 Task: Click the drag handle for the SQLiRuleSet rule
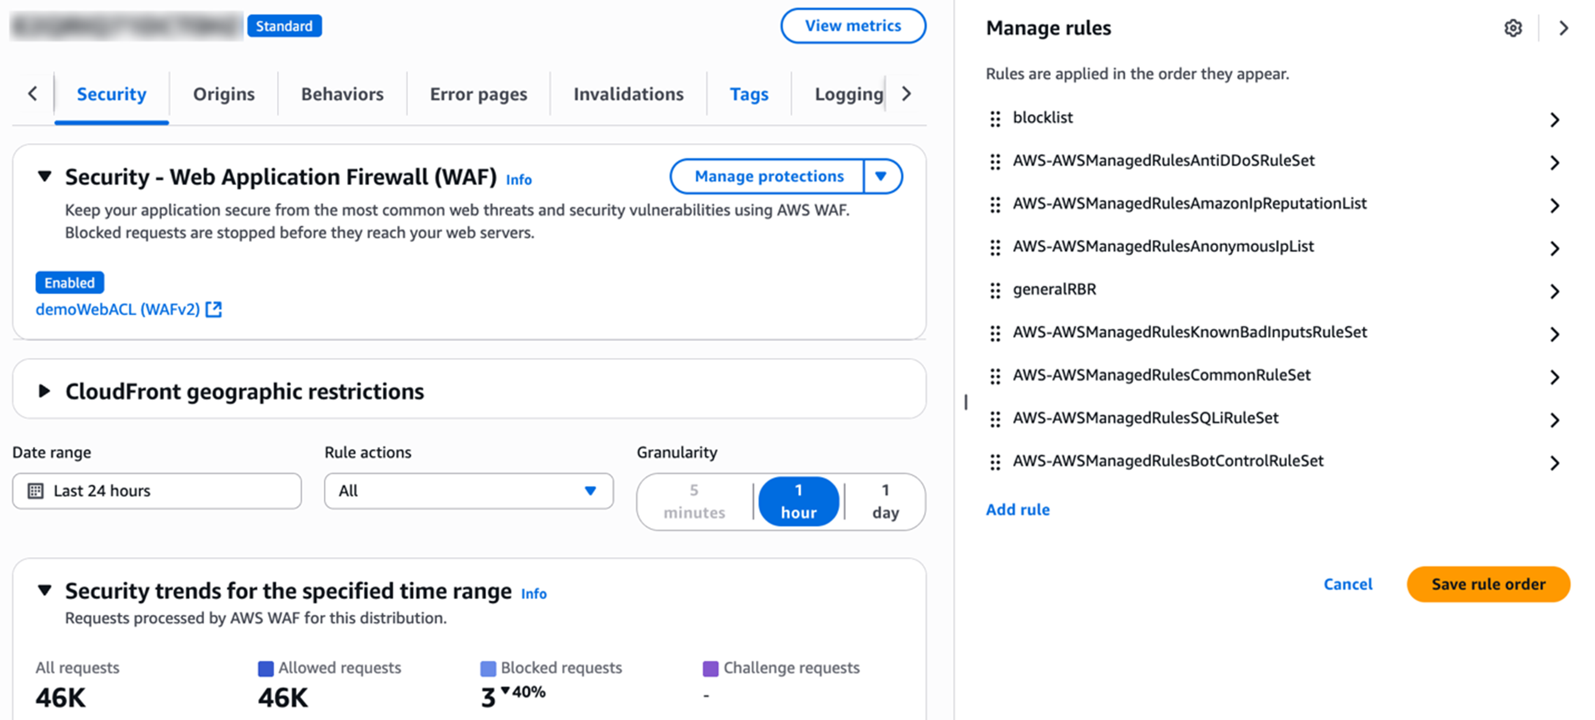coord(995,419)
